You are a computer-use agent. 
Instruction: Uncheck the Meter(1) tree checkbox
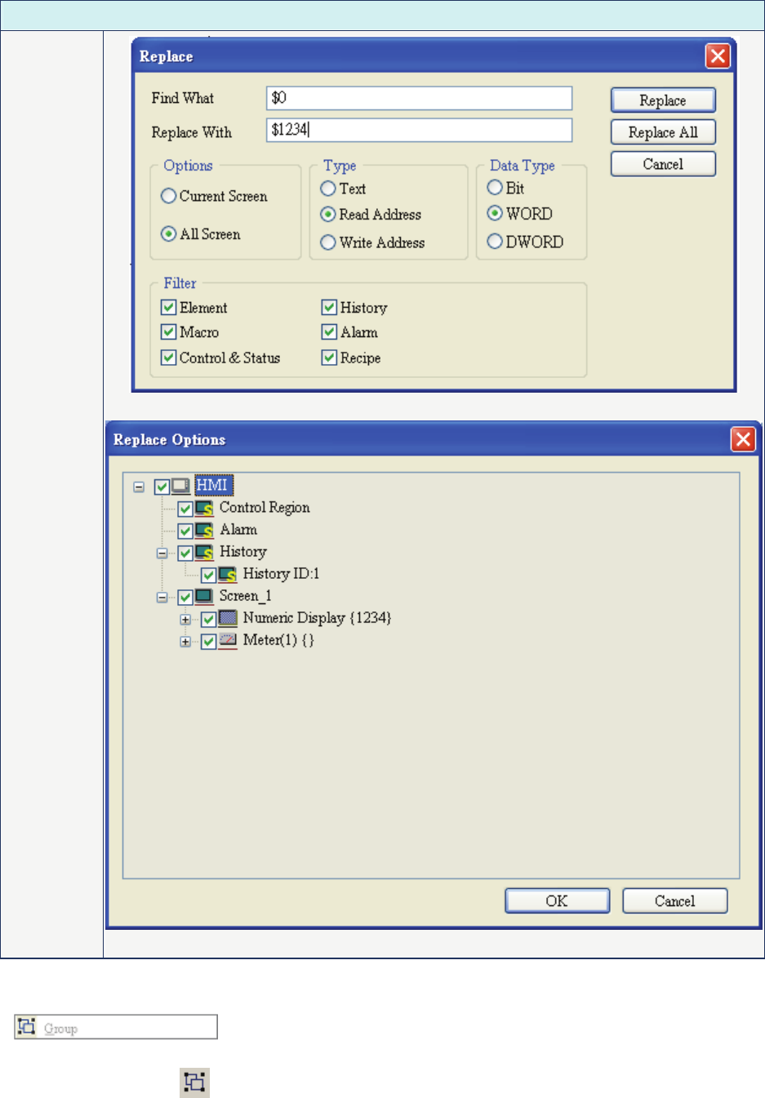coord(209,641)
